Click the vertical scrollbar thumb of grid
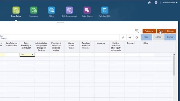 (x=174, y=65)
